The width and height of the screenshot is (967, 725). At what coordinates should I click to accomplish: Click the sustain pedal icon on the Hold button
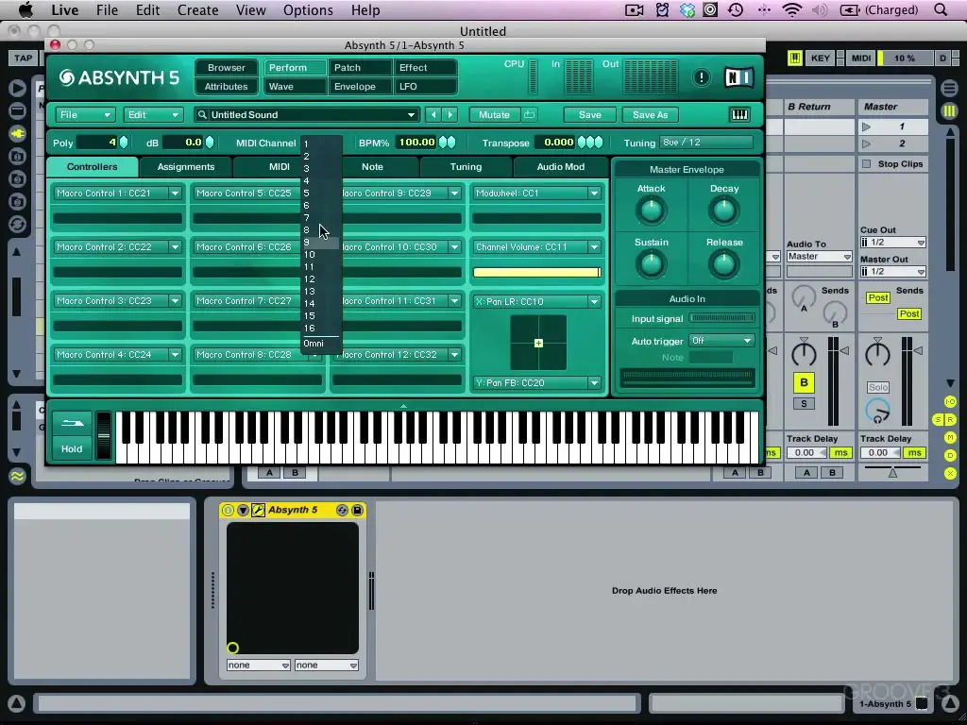point(72,424)
